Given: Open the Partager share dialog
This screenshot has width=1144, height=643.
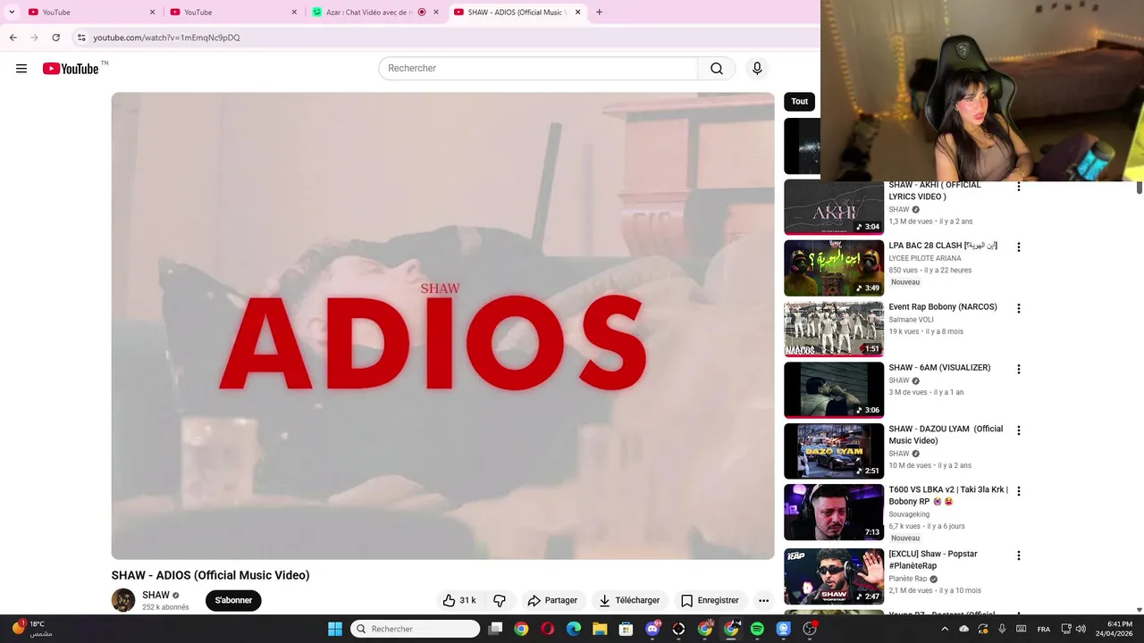Looking at the screenshot, I should point(552,600).
